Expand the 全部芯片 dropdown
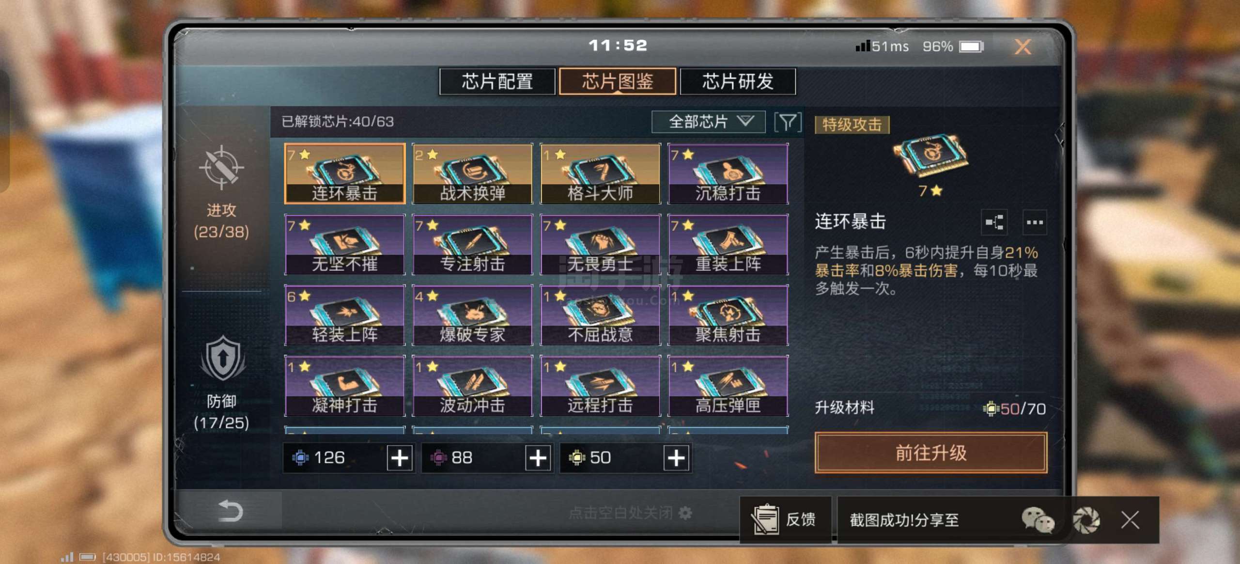 [708, 122]
